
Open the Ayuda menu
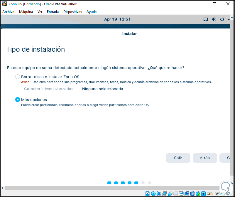click(x=92, y=12)
